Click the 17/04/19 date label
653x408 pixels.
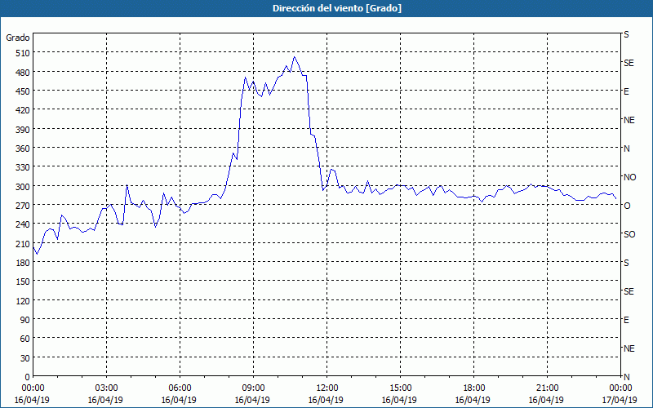pyautogui.click(x=620, y=400)
